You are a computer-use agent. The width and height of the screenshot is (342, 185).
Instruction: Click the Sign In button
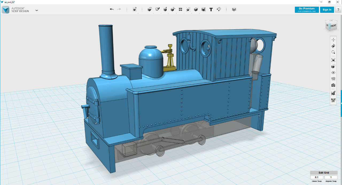pos(327,10)
